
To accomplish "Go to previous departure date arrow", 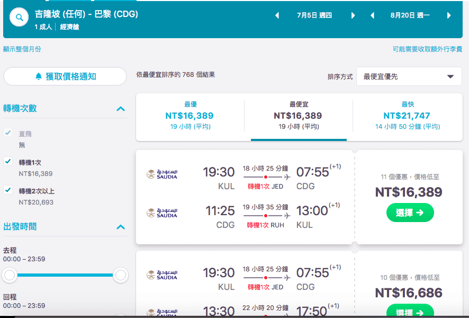I will [277, 15].
